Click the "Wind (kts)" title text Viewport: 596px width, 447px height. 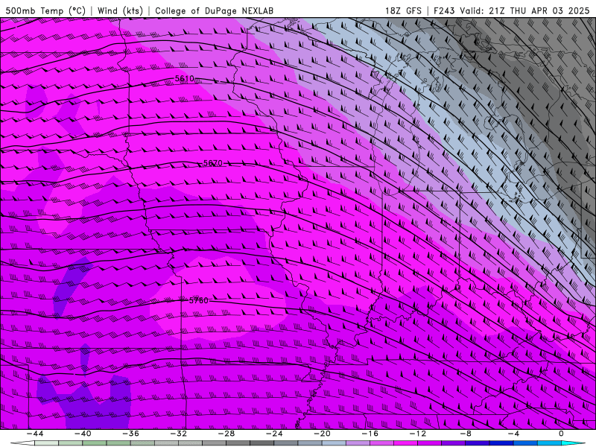[x=120, y=10]
